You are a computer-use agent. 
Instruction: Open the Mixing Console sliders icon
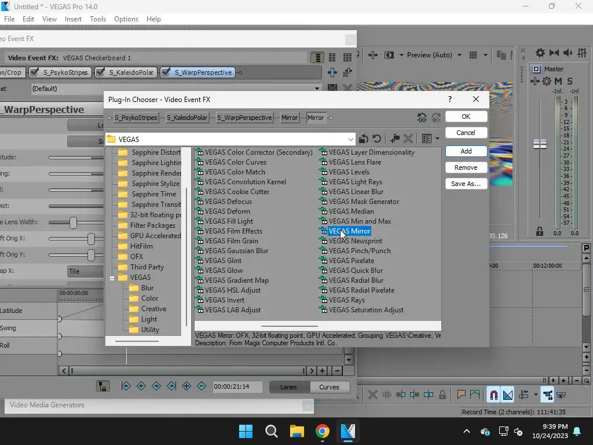click(x=582, y=53)
